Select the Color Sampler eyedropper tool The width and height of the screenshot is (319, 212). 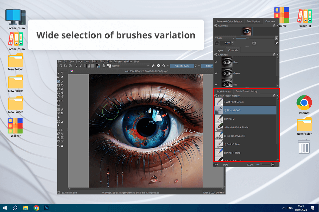[x=62, y=109]
